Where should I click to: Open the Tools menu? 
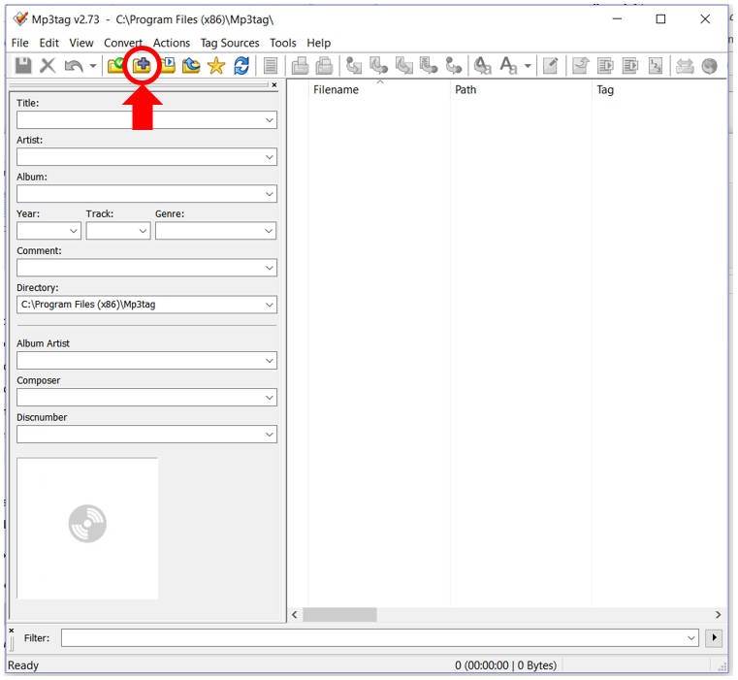point(283,43)
